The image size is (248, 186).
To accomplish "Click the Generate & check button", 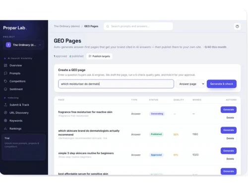I will [x=222, y=84].
